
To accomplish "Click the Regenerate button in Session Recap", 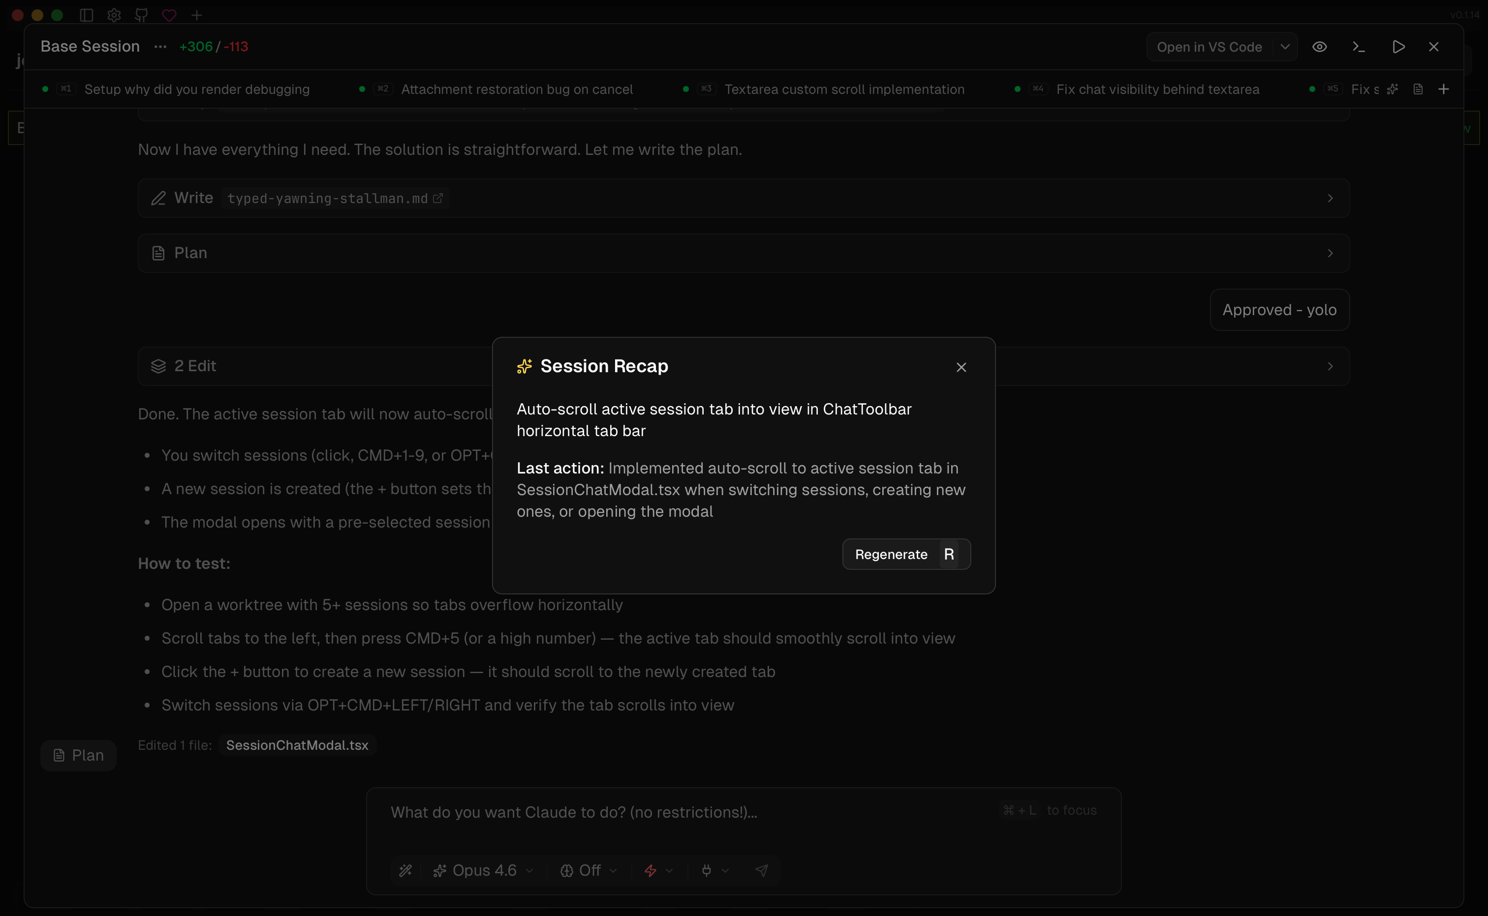I will click(x=906, y=554).
